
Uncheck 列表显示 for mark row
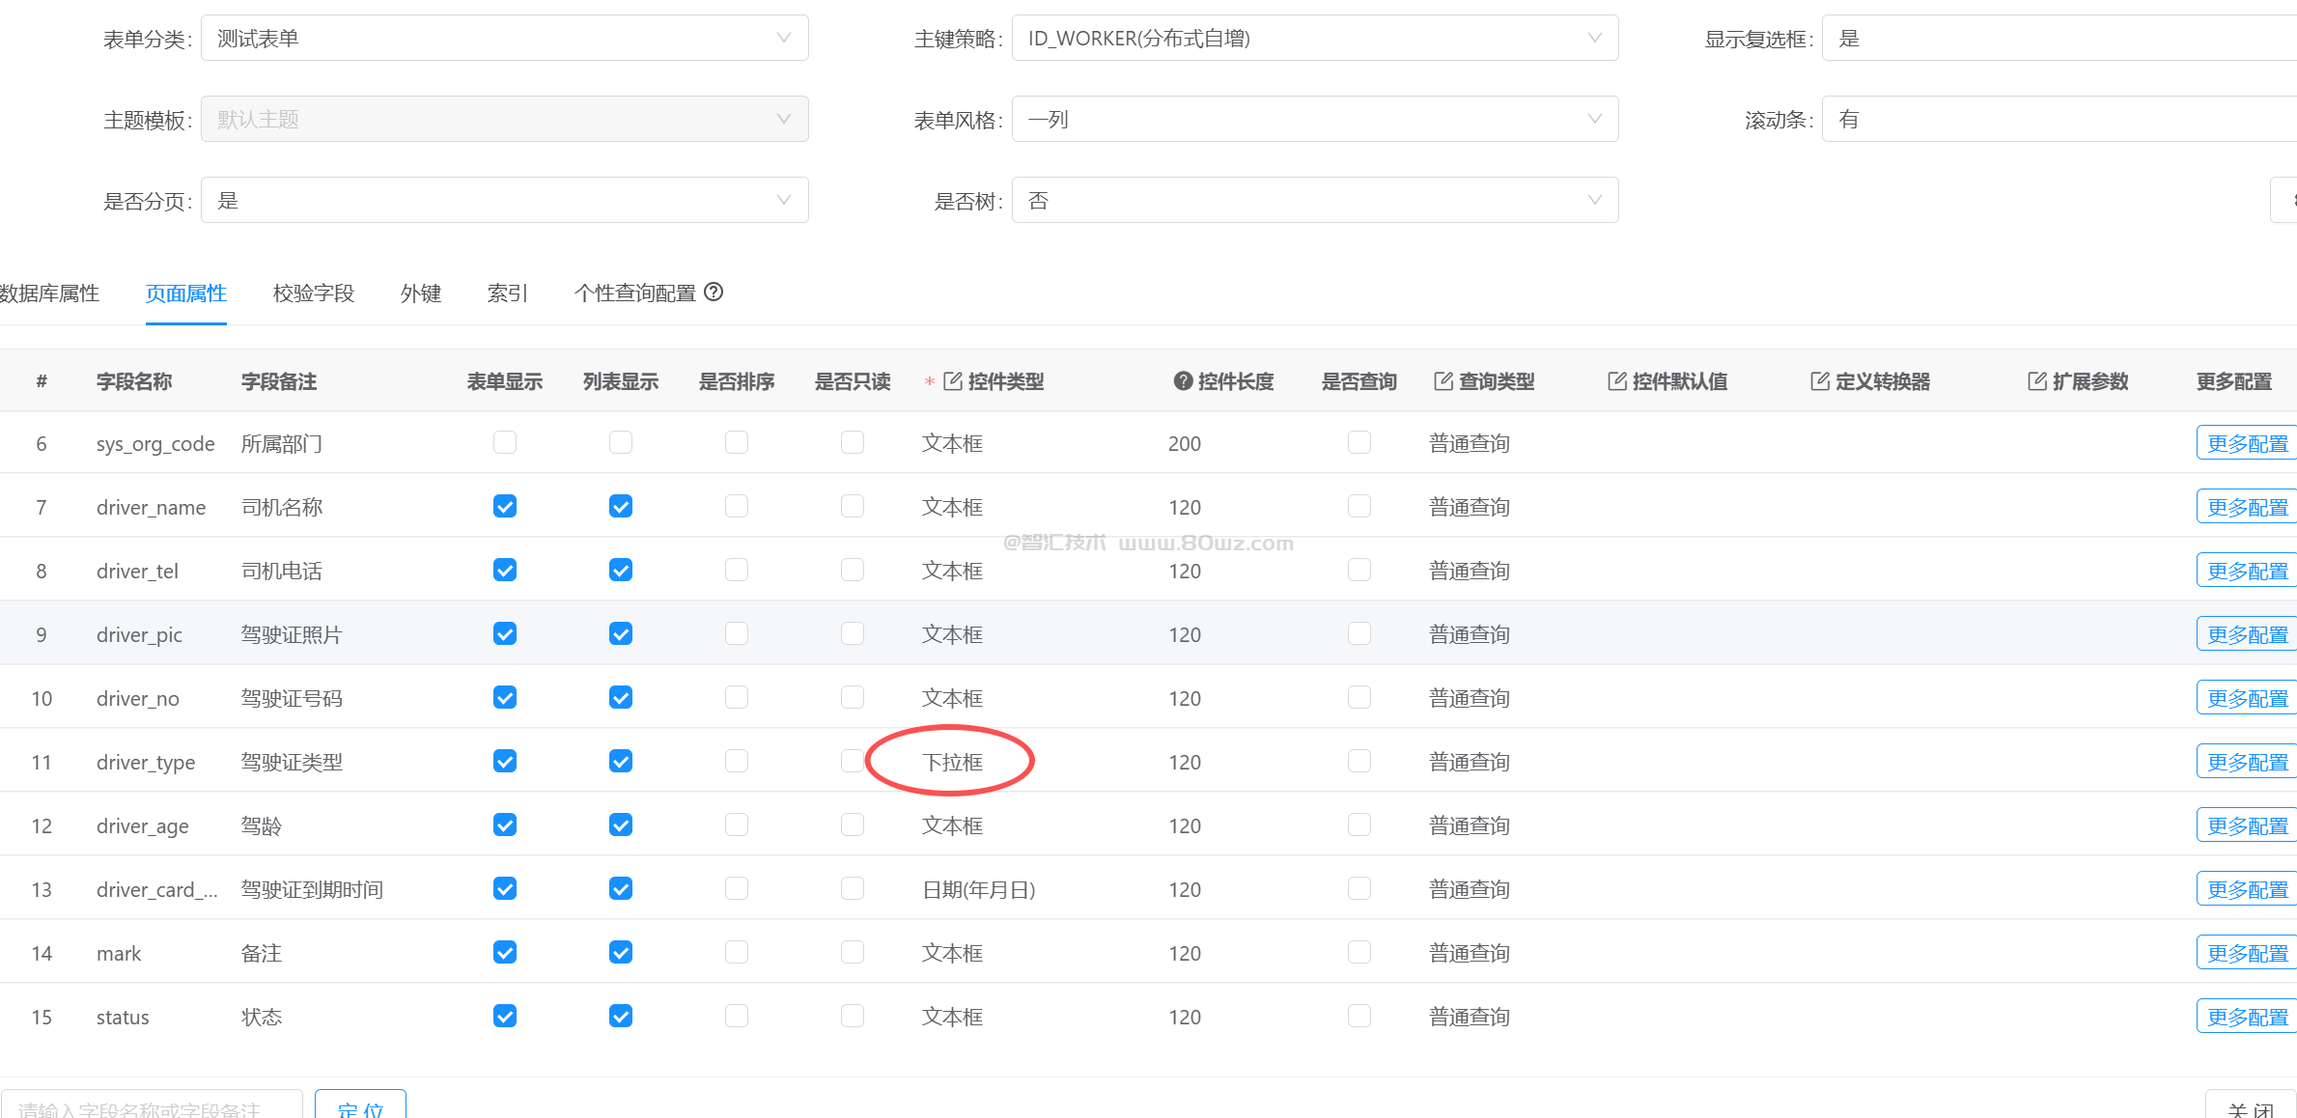pyautogui.click(x=621, y=952)
